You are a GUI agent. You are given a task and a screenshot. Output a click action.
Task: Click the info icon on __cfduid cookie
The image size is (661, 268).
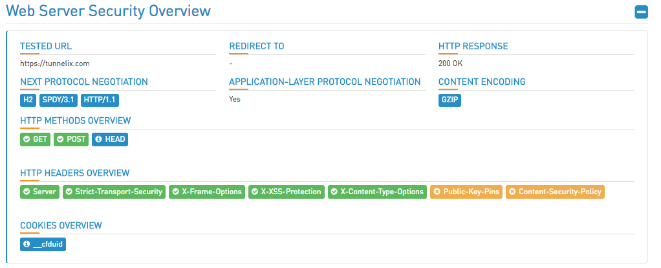[x=27, y=244]
